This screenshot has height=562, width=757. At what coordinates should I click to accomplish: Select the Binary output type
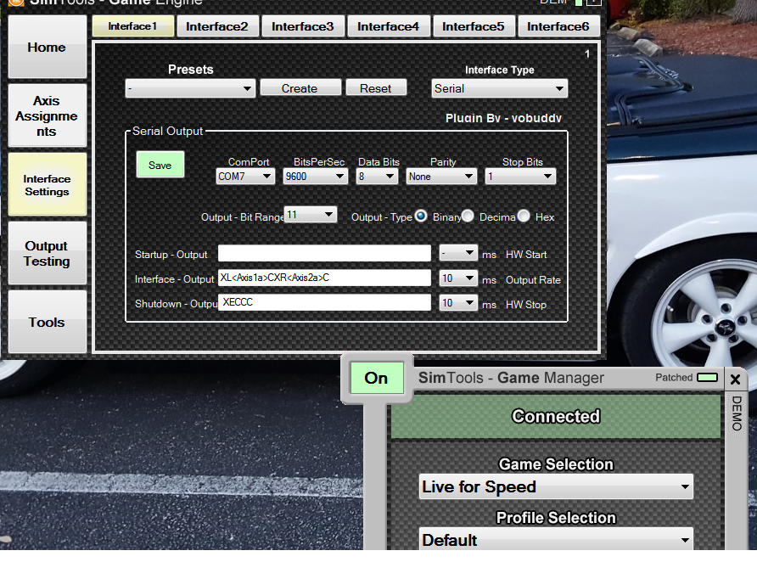[421, 216]
